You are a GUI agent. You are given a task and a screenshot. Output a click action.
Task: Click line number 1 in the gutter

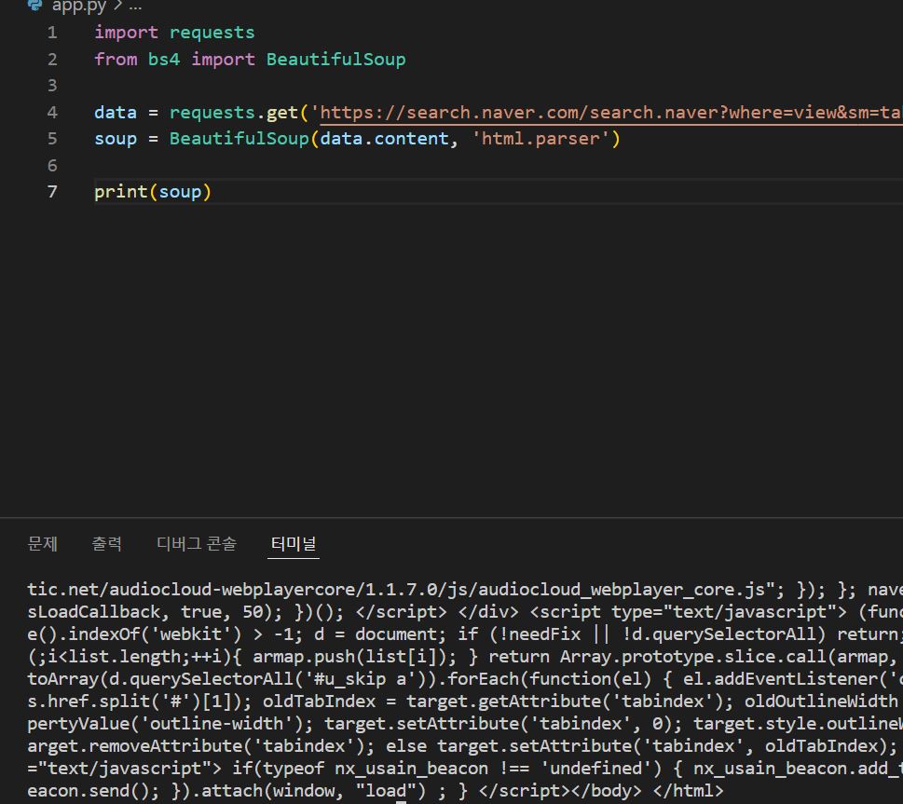pyautogui.click(x=52, y=33)
